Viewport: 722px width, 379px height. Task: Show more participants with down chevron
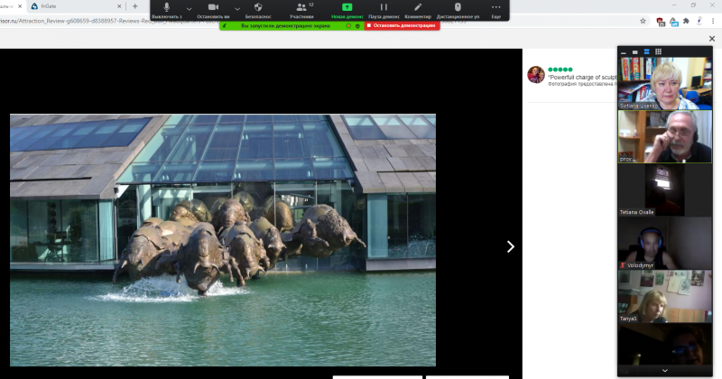665,371
